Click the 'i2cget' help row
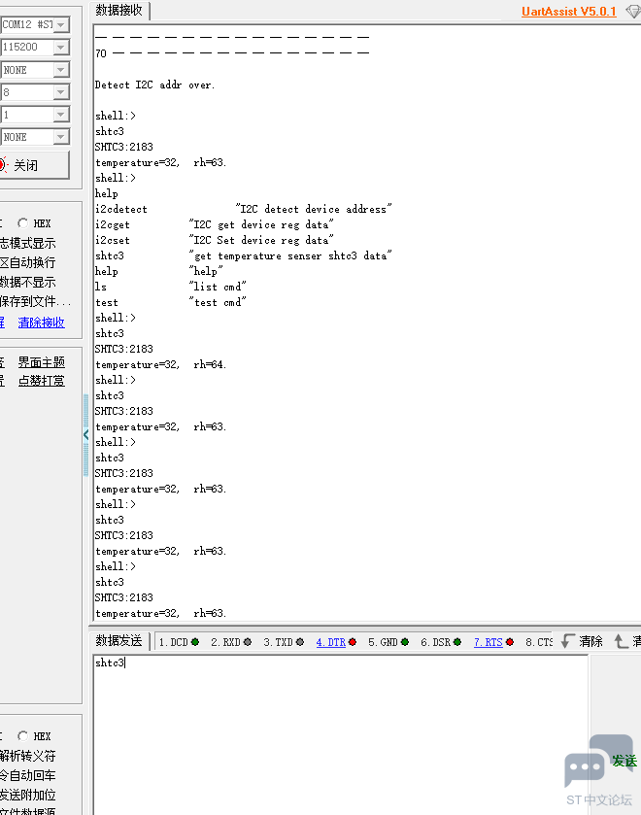 point(215,224)
